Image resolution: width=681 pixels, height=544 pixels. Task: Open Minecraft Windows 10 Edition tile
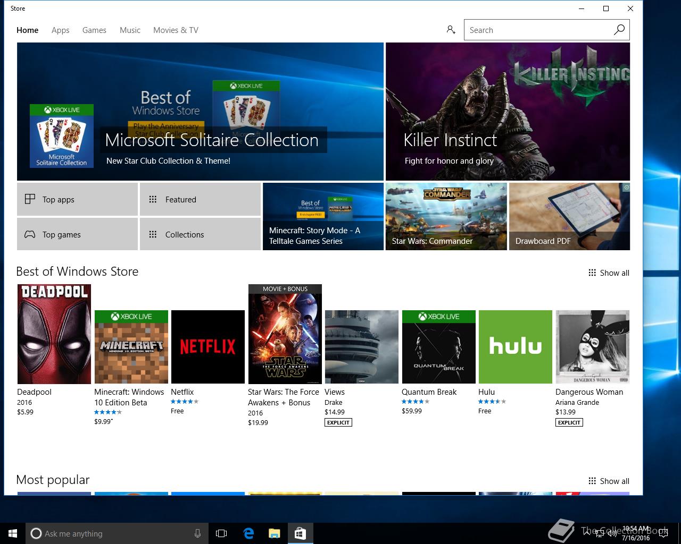[x=131, y=347]
